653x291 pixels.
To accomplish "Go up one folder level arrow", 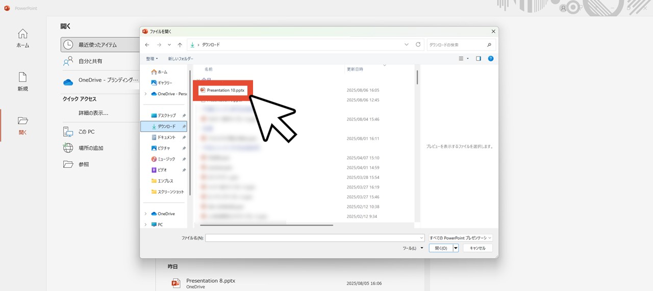I will tap(180, 45).
